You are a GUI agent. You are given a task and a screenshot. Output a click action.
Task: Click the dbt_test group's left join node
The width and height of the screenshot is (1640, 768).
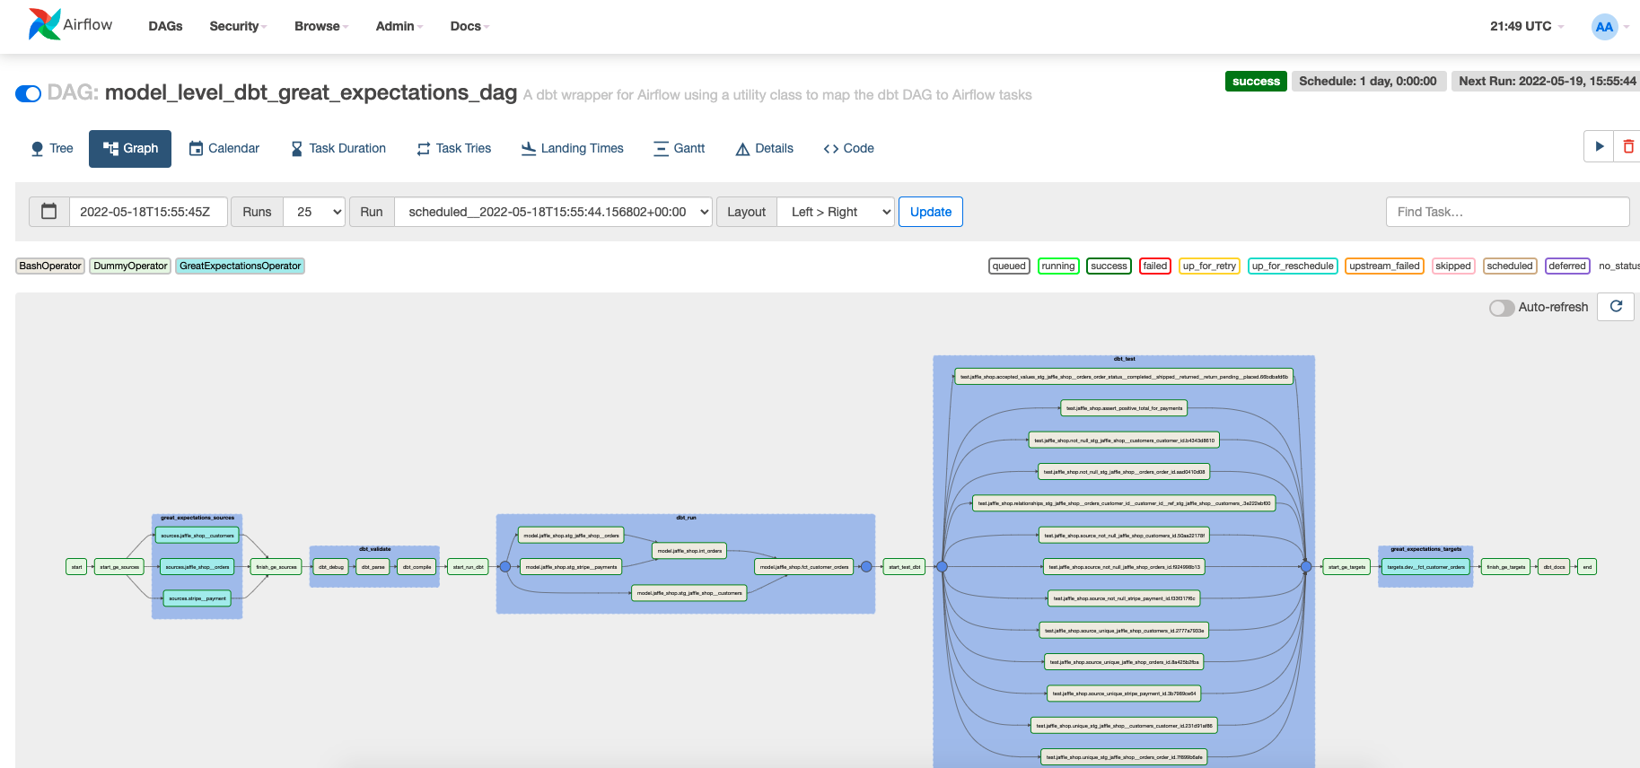point(943,567)
